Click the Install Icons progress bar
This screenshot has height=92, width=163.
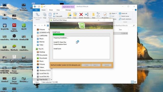81,34
